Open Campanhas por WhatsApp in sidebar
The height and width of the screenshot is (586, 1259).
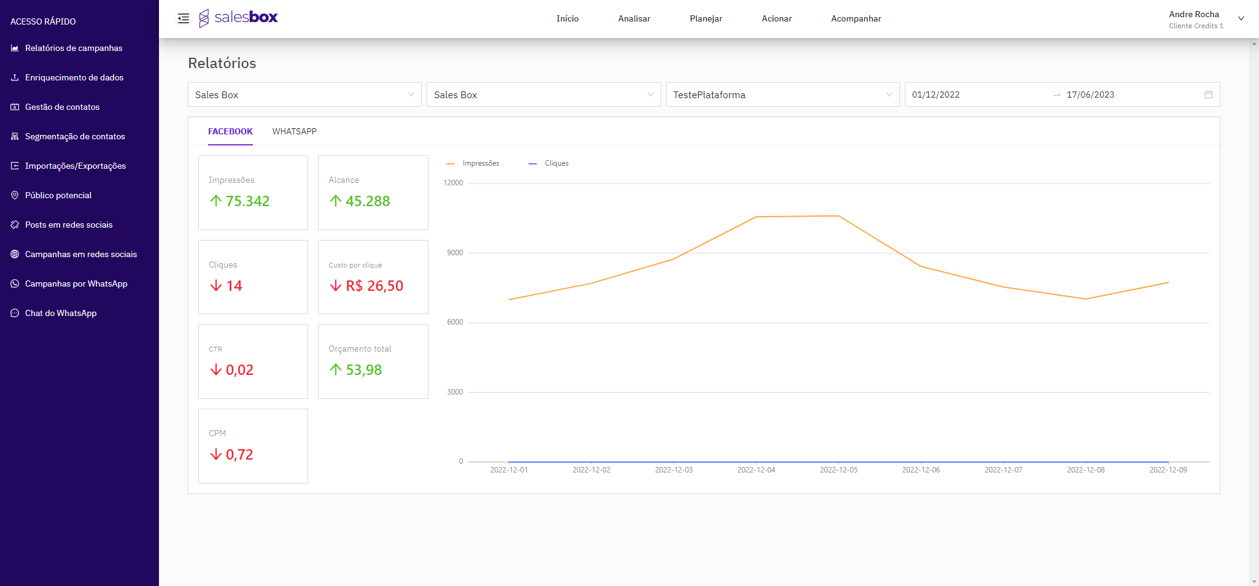pos(76,283)
